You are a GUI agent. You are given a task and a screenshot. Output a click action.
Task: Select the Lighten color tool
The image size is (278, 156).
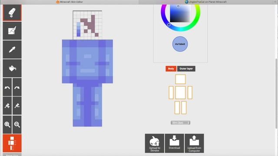point(7,106)
